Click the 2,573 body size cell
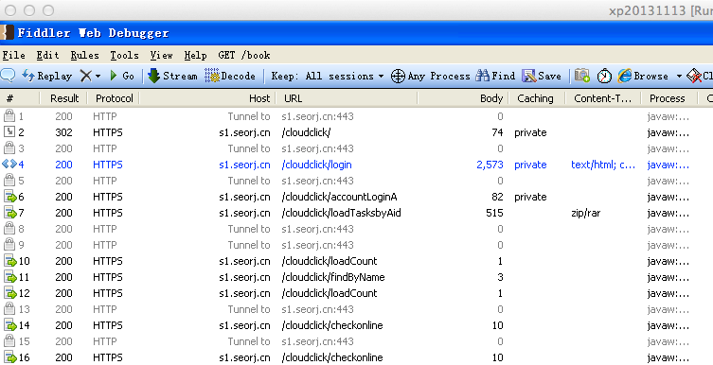Image resolution: width=713 pixels, height=365 pixels. 490,165
